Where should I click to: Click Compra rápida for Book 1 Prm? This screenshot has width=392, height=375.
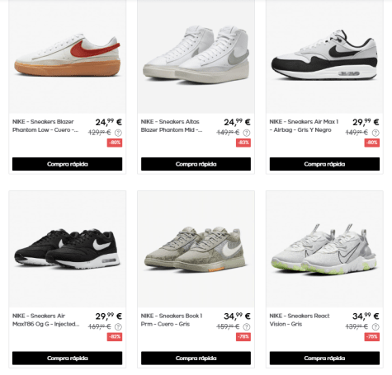[196, 358]
